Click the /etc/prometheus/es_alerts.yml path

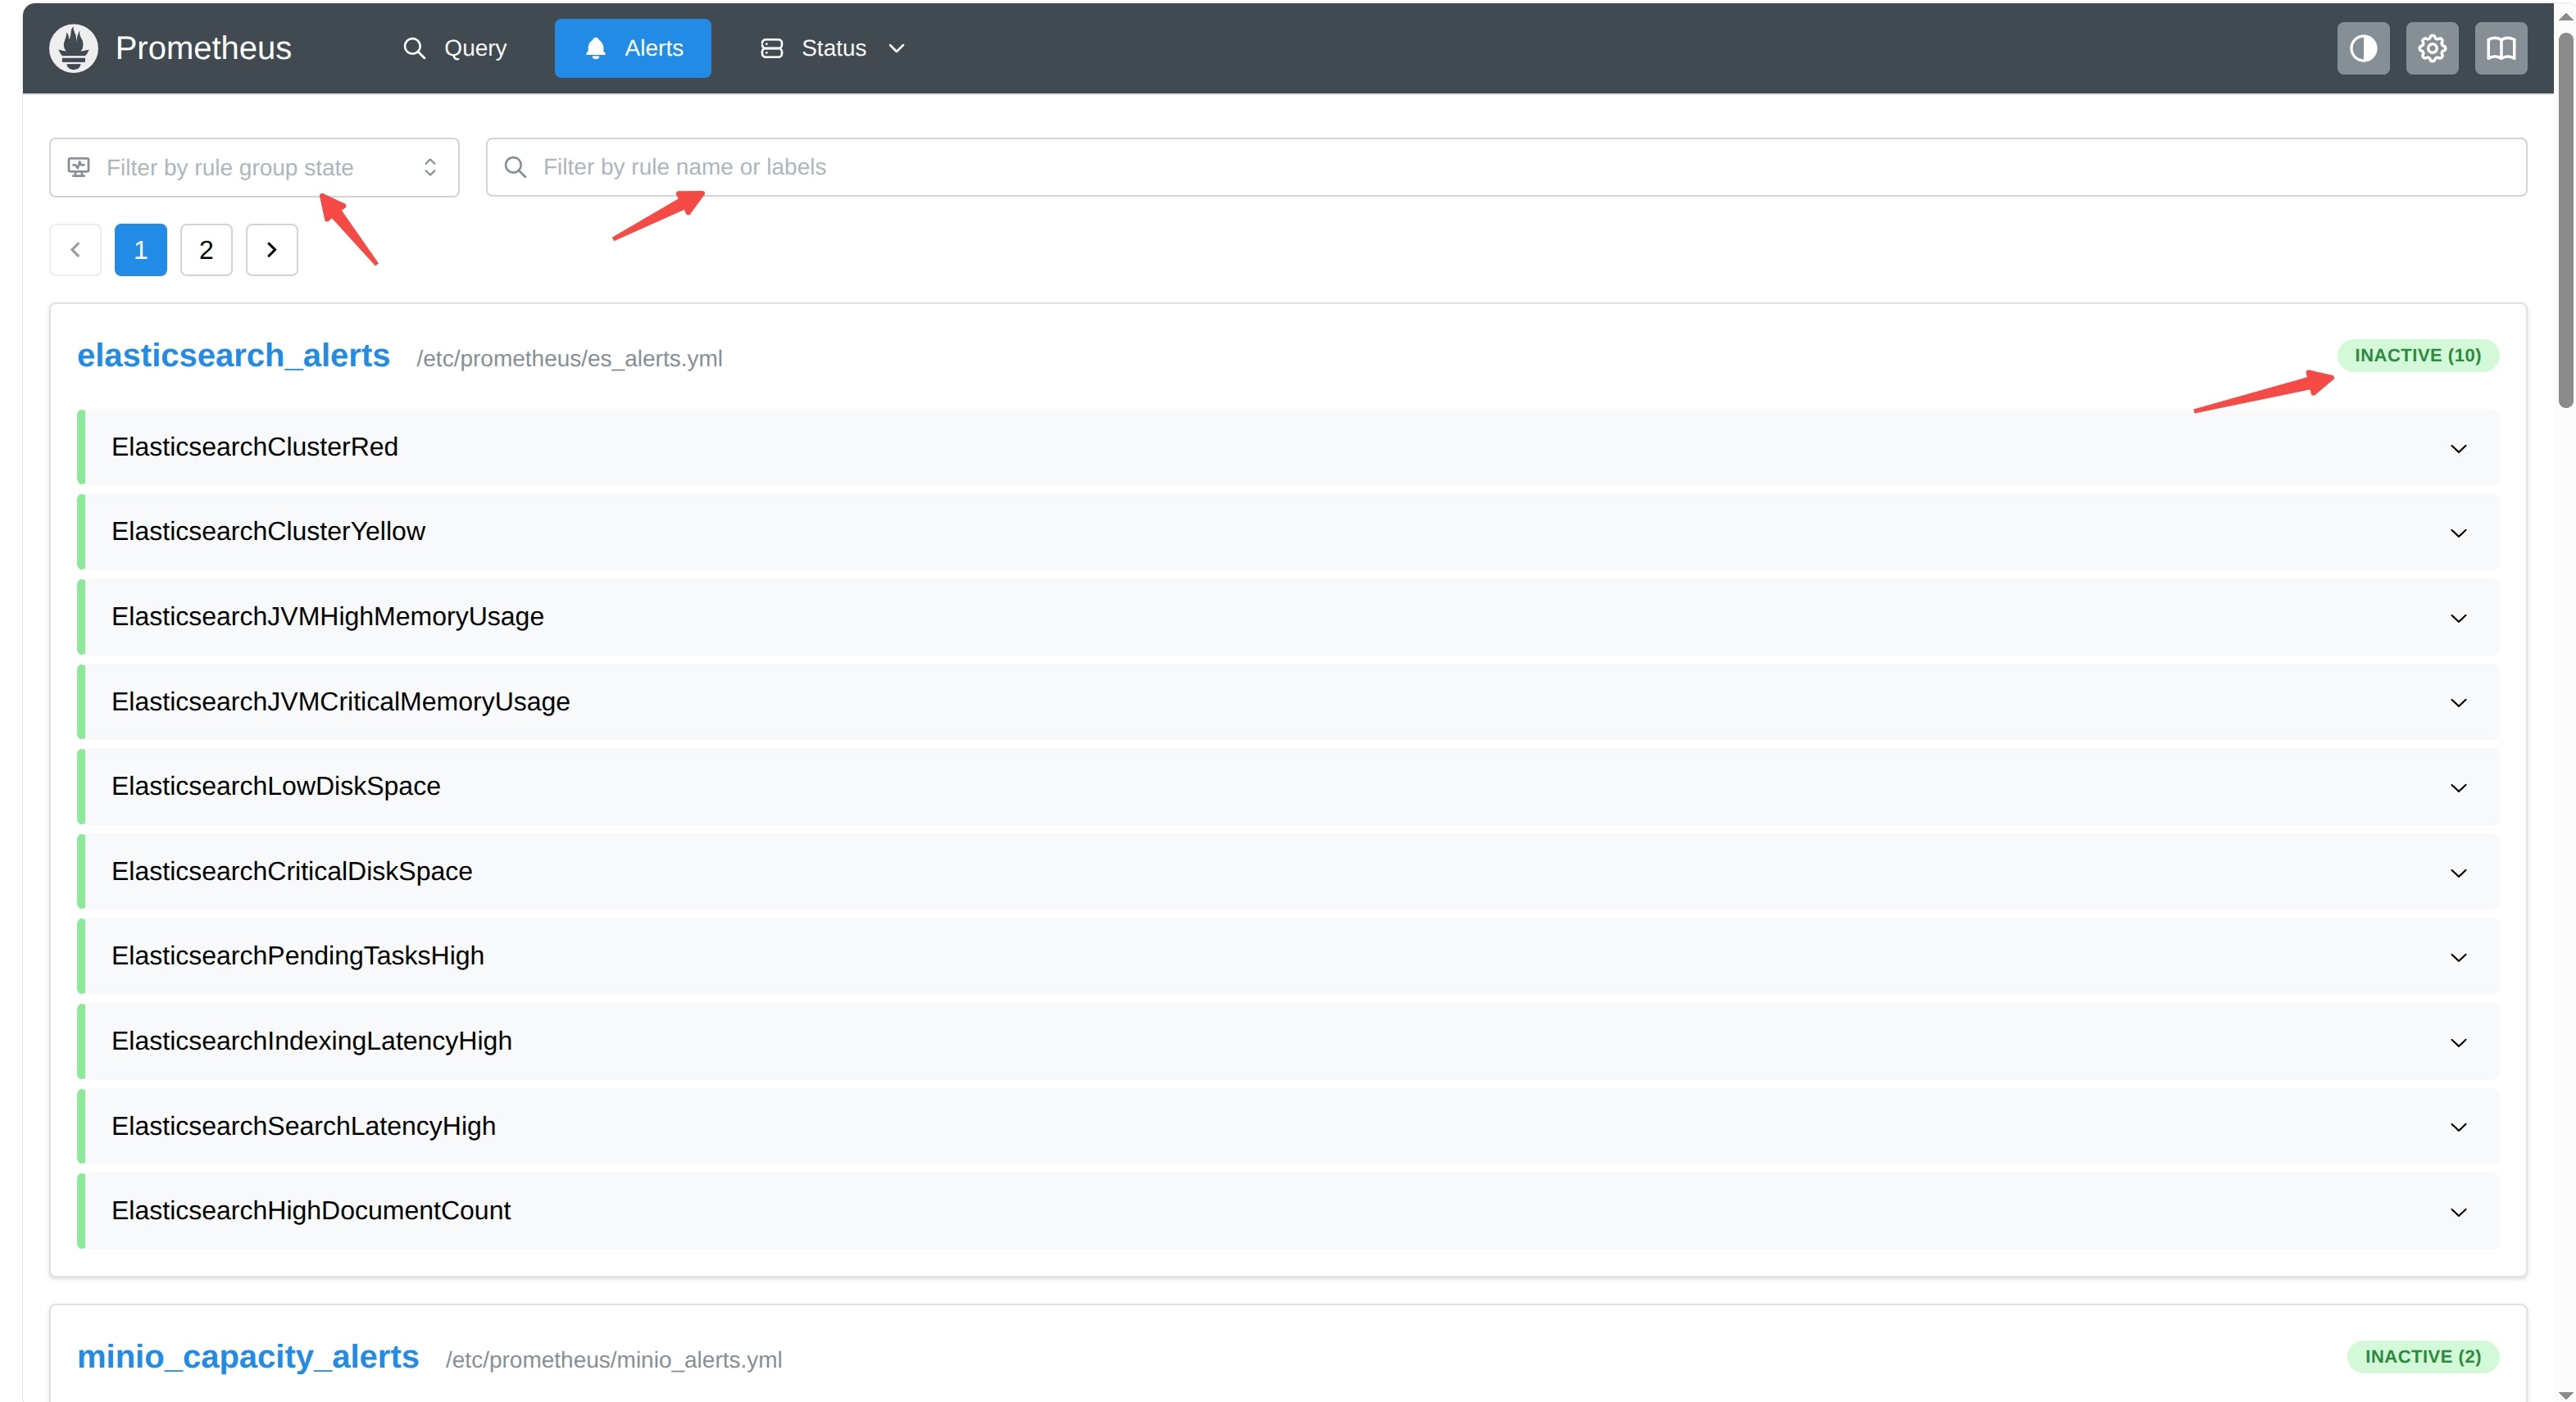pyautogui.click(x=569, y=359)
